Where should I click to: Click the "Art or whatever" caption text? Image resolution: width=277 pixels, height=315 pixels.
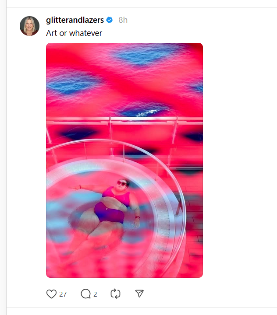click(x=74, y=33)
